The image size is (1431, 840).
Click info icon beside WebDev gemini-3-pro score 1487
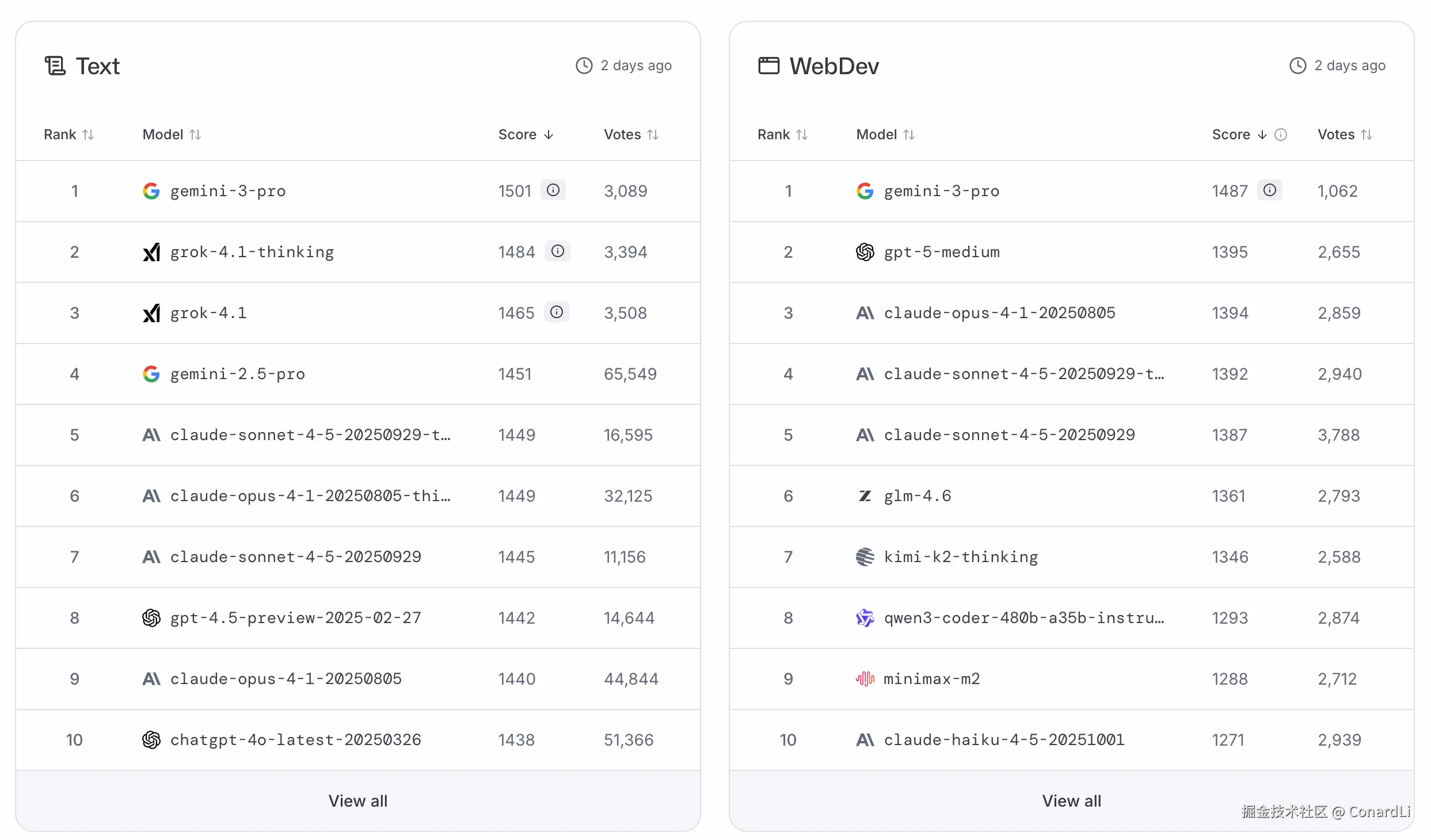click(1269, 190)
